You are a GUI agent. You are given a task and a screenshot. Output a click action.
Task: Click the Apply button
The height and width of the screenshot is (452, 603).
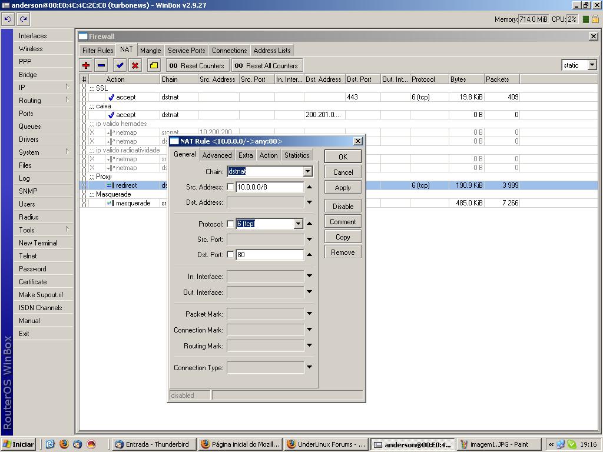343,188
